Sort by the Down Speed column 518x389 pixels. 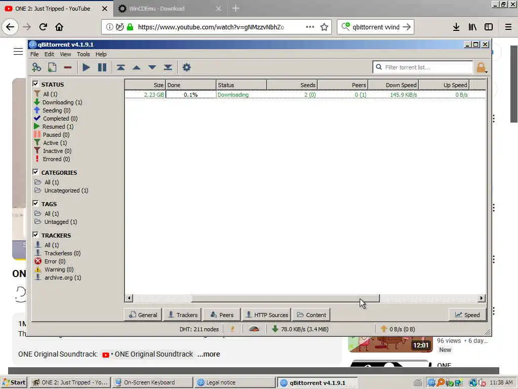pos(394,85)
